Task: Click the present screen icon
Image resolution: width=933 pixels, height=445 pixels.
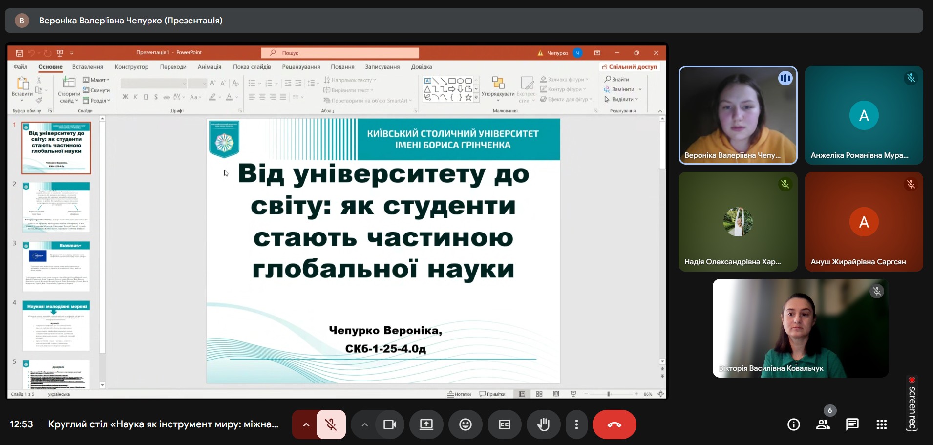Action: [426, 424]
